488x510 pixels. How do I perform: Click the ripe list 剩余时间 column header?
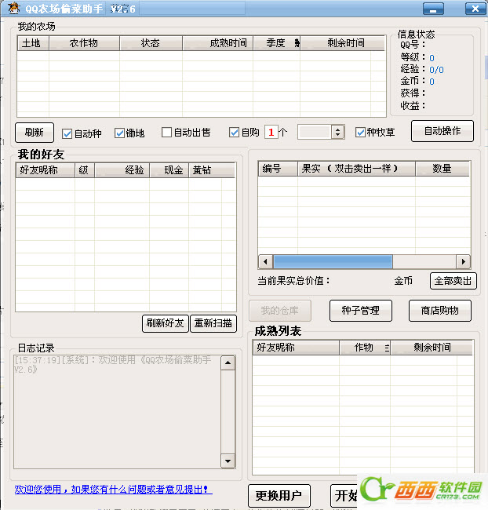(432, 348)
